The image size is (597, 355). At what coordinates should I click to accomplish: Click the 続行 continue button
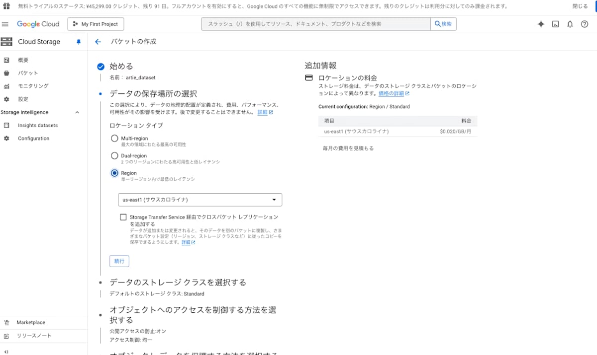coord(119,261)
